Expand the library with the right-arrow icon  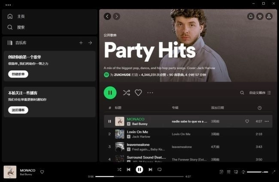pos(90,43)
